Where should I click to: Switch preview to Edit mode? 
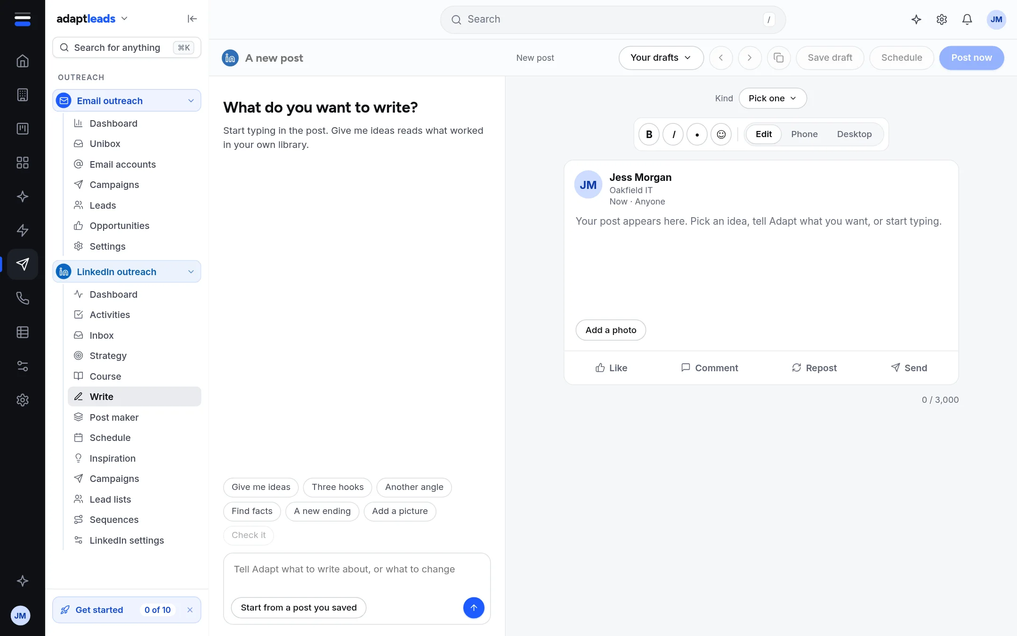pos(763,134)
